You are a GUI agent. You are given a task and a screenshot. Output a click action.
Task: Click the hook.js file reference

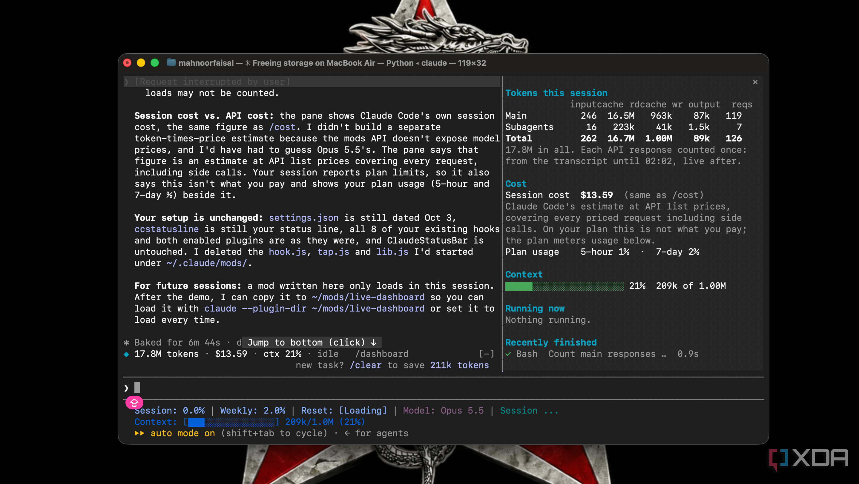[x=287, y=252]
